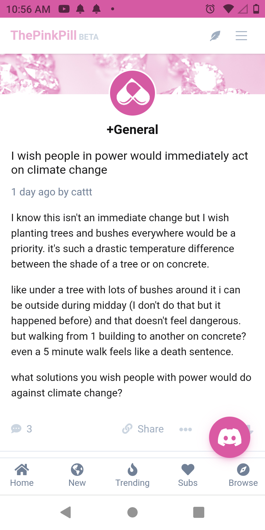The image size is (265, 530).
Task: Open the climate change post title
Action: point(130,163)
